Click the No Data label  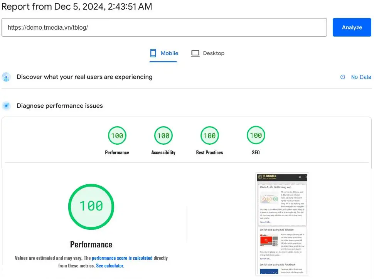click(x=361, y=77)
